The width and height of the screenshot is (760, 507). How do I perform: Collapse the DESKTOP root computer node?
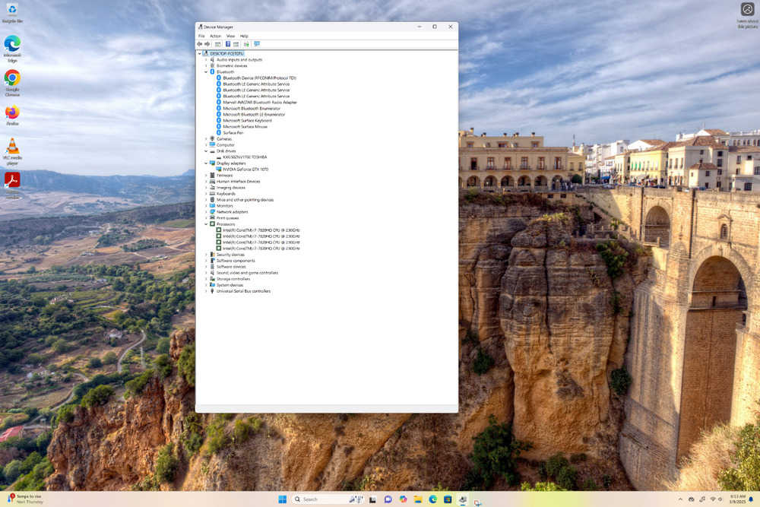(x=200, y=53)
